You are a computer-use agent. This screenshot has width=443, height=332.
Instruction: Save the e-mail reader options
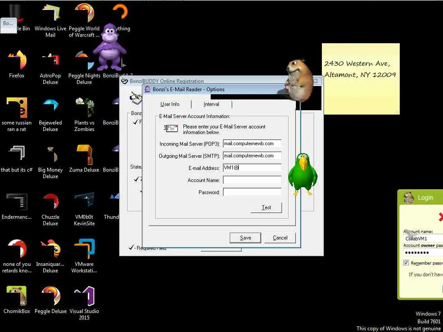pyautogui.click(x=245, y=238)
